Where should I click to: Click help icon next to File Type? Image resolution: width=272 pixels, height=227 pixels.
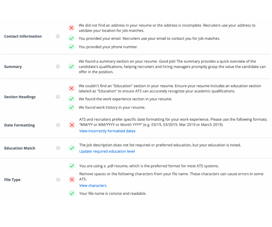[58, 180]
